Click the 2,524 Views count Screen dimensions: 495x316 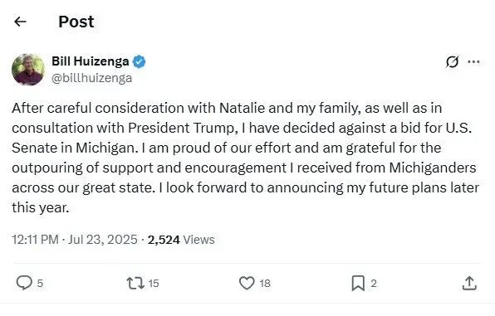[181, 240]
